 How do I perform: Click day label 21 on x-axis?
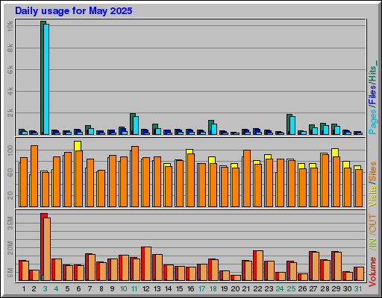pyautogui.click(x=246, y=289)
